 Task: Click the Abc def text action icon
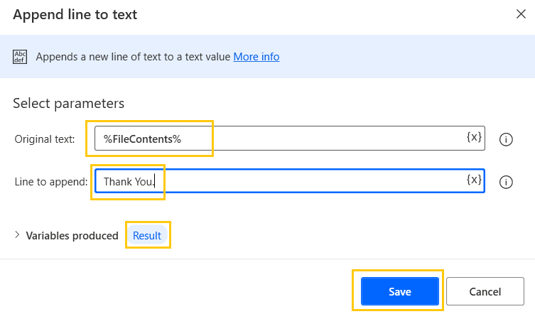(20, 57)
